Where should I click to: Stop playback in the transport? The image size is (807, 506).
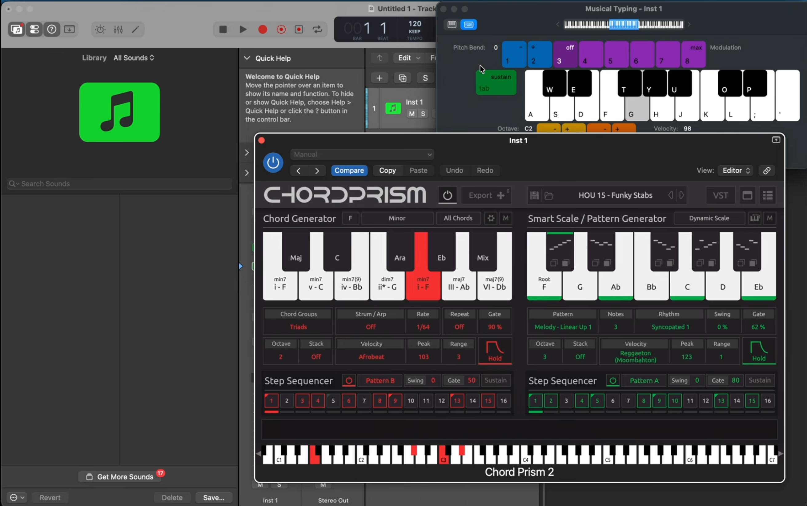(223, 30)
